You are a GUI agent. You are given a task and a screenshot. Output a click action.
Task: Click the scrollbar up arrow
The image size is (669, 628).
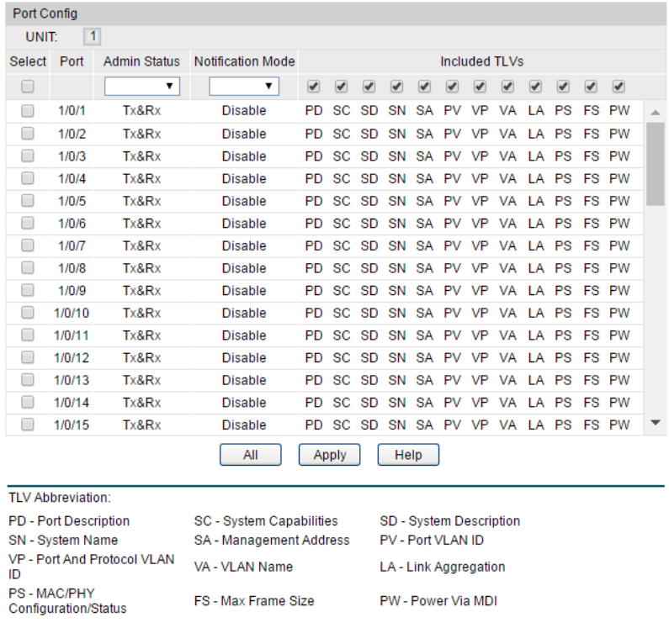(x=656, y=113)
